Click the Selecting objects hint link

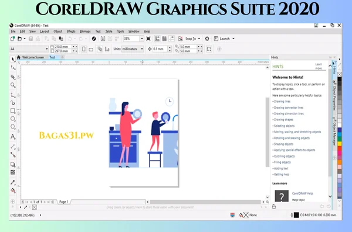tap(284, 126)
